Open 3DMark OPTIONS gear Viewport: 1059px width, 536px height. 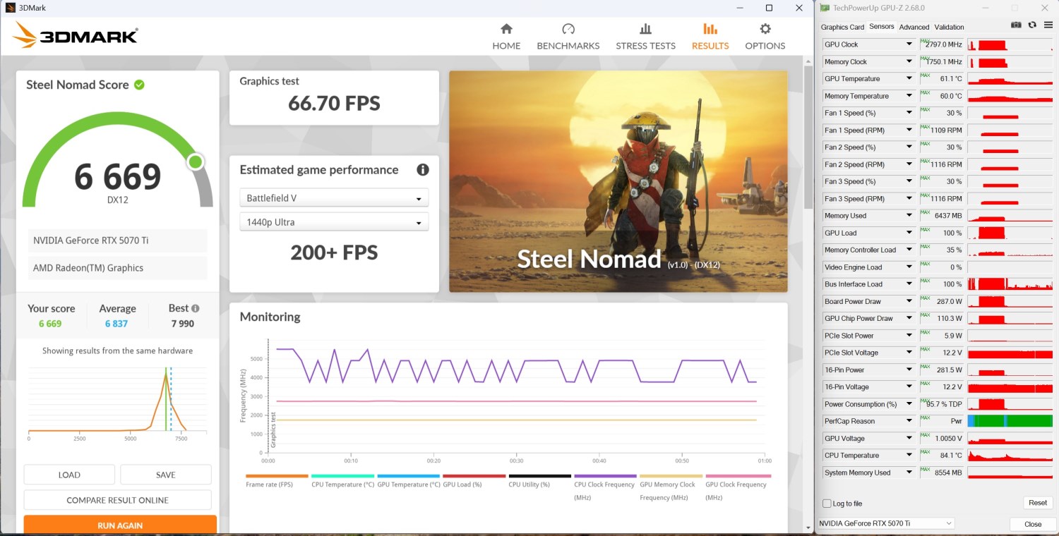click(765, 37)
